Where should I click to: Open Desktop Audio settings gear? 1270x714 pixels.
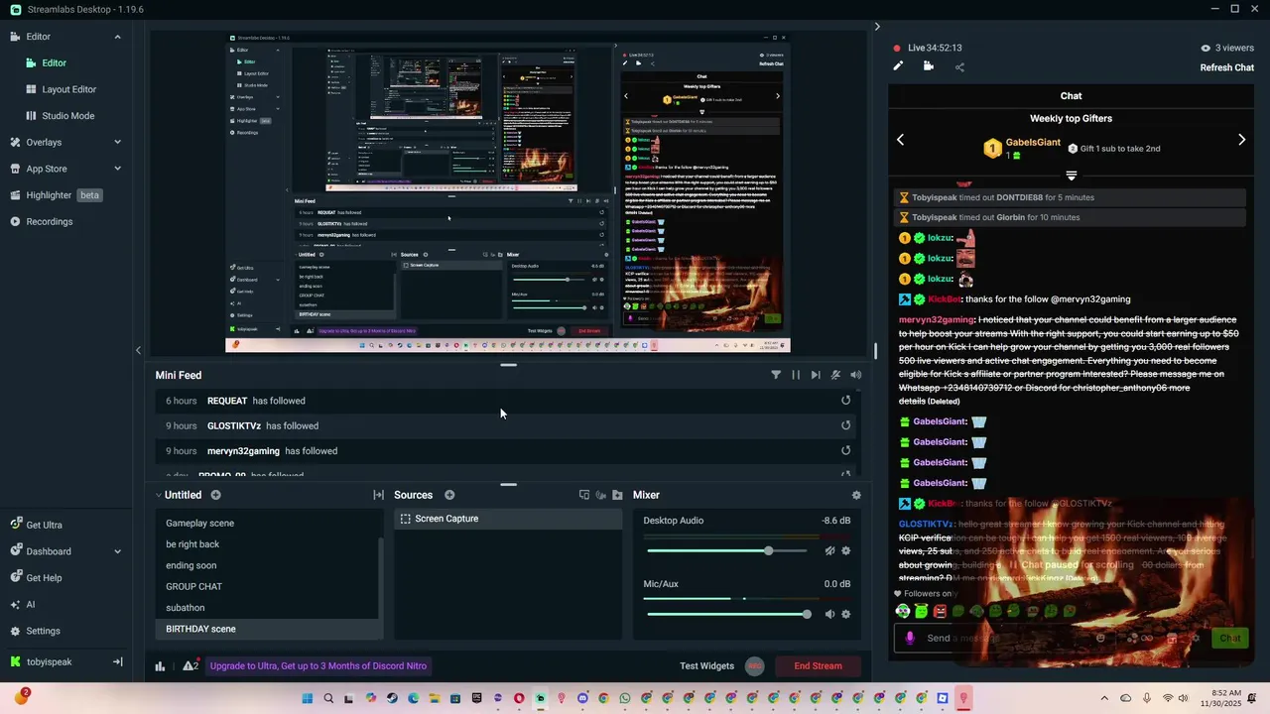click(x=846, y=550)
